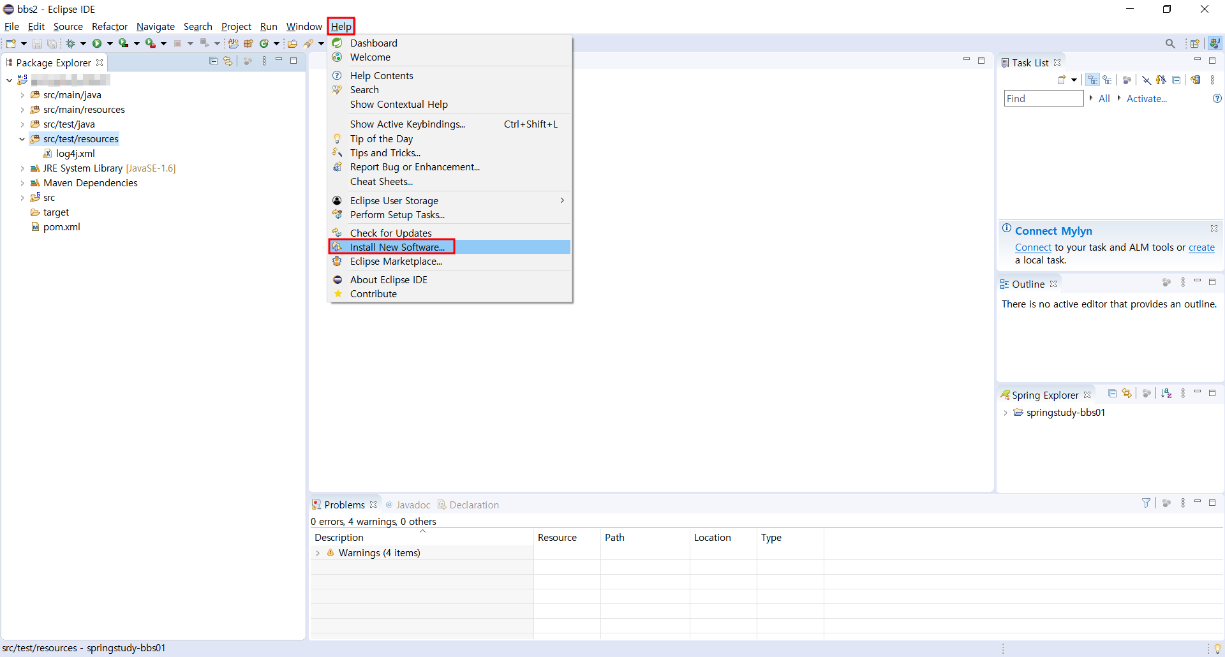
Task: Click the light bulb icon in status bar
Action: [1217, 648]
